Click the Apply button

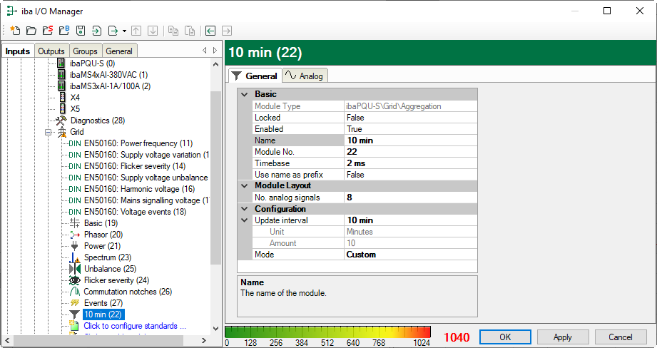tap(562, 337)
